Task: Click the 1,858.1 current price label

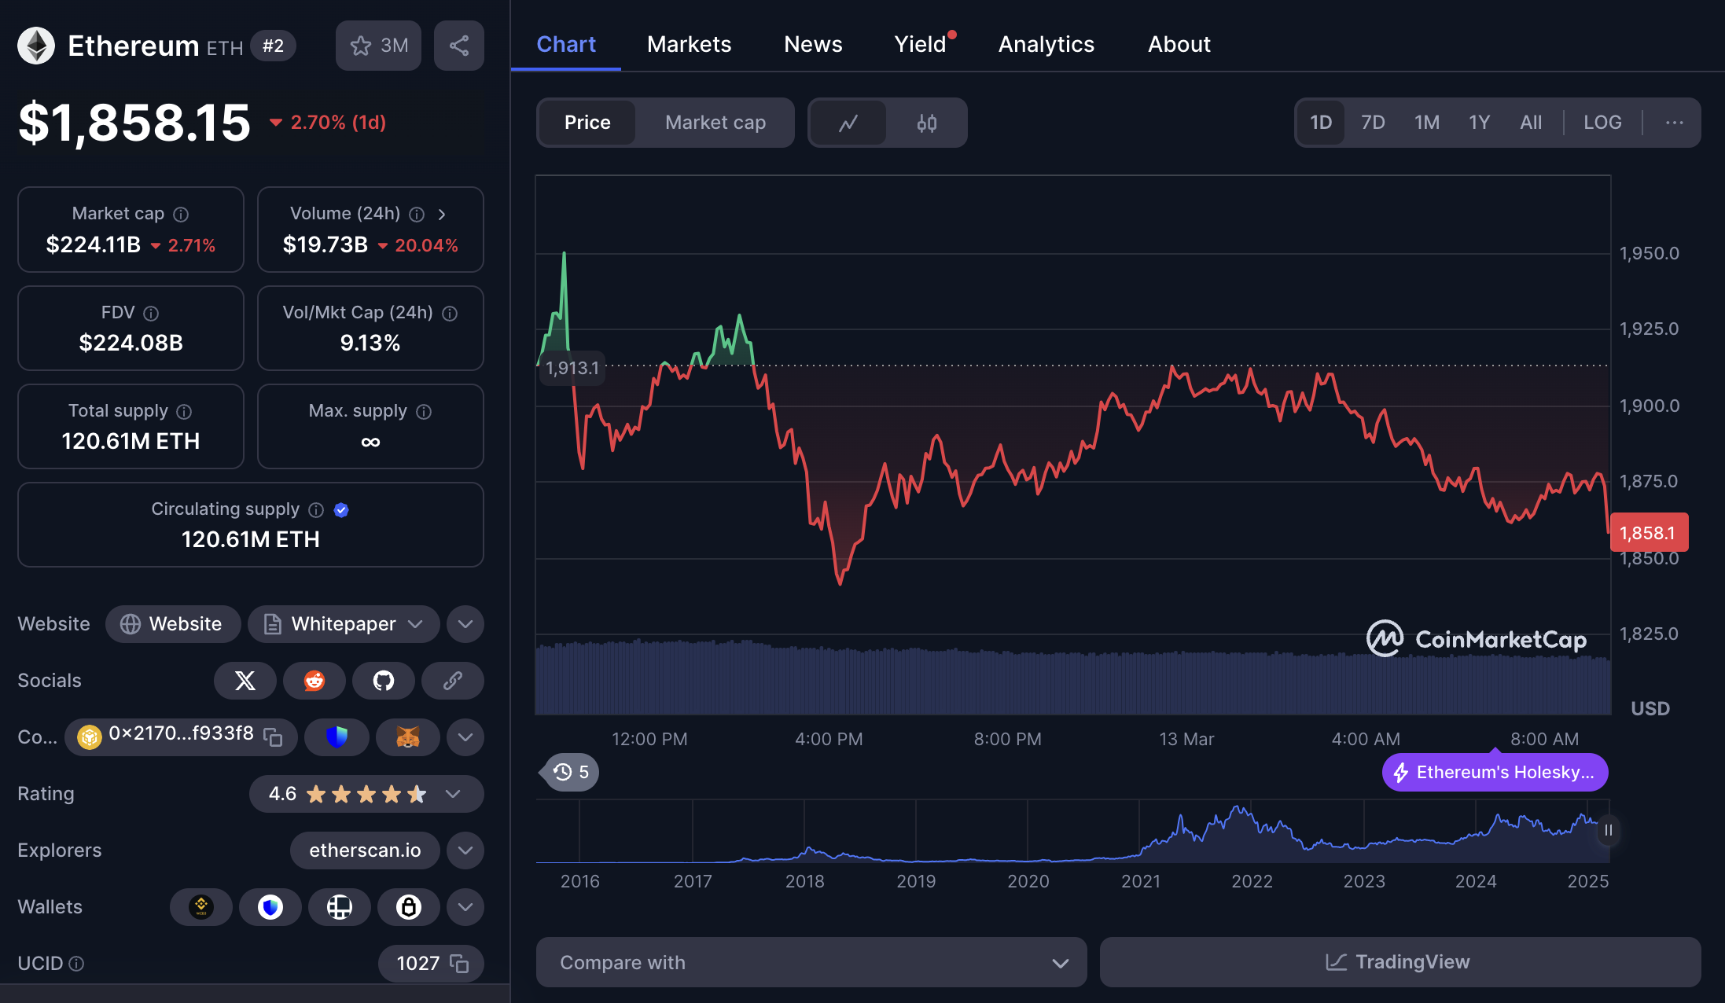Action: (x=1648, y=533)
